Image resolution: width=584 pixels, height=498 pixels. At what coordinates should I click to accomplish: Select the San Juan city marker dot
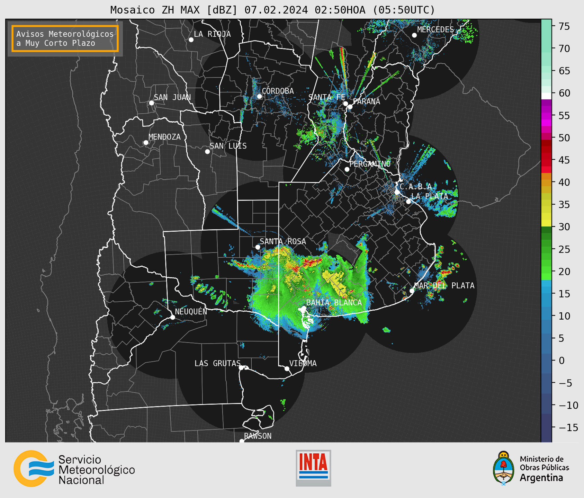coord(151,103)
